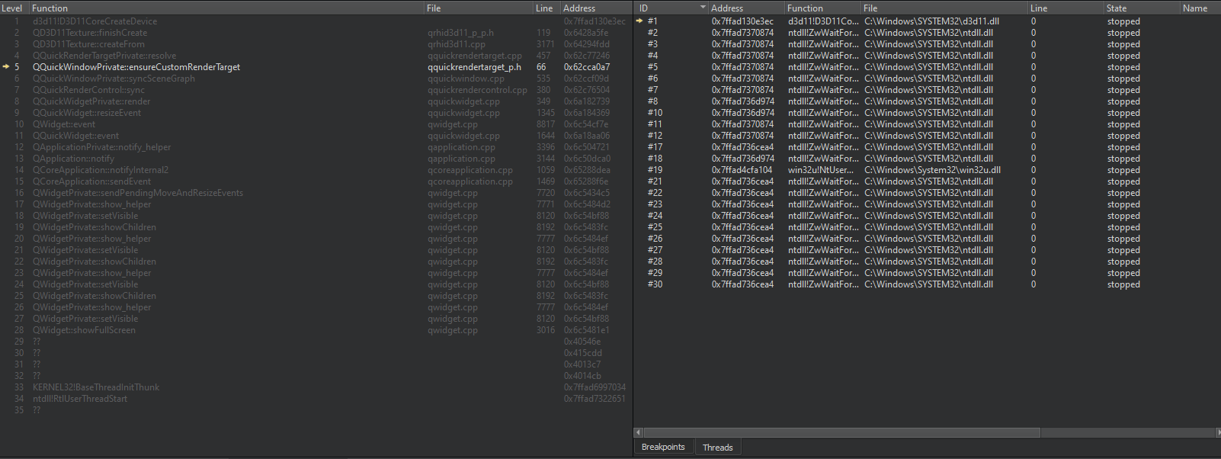This screenshot has width=1221, height=459.
Task: Click the left arrow of the threads horizontal scrollbar
Action: pos(637,432)
